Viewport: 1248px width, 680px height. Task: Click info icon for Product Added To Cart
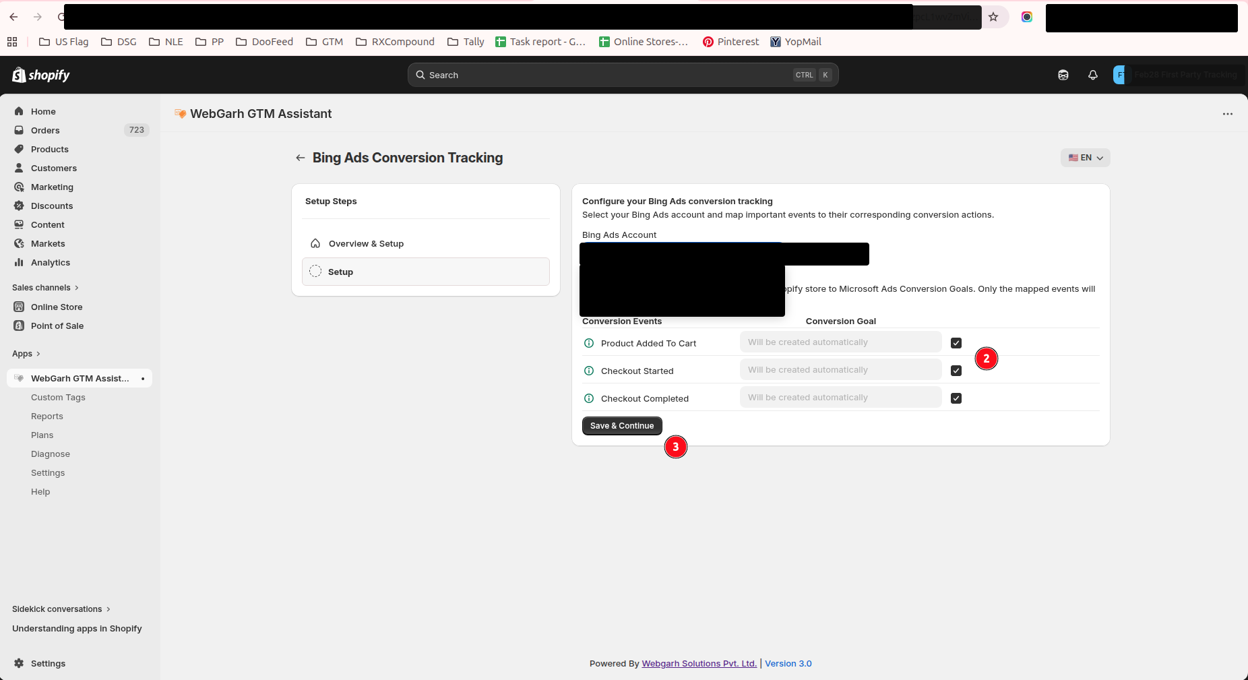[x=589, y=343]
